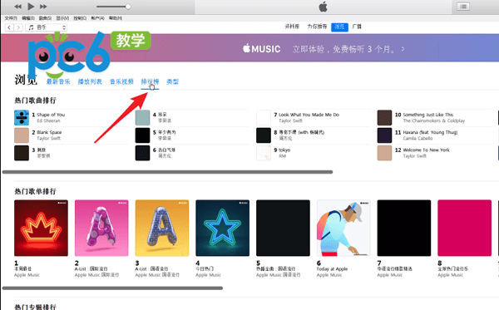This screenshot has width=499, height=310.
Task: Click Camila Cabello artist name
Action: tap(417, 138)
